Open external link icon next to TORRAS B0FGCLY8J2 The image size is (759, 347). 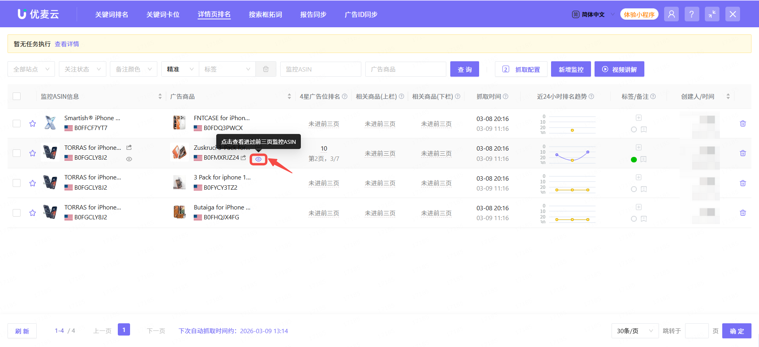click(129, 147)
